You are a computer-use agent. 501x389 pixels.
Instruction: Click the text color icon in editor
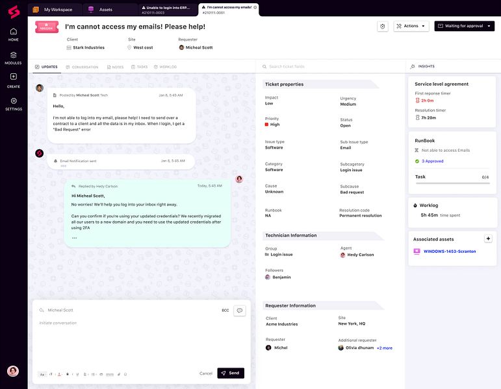click(59, 374)
